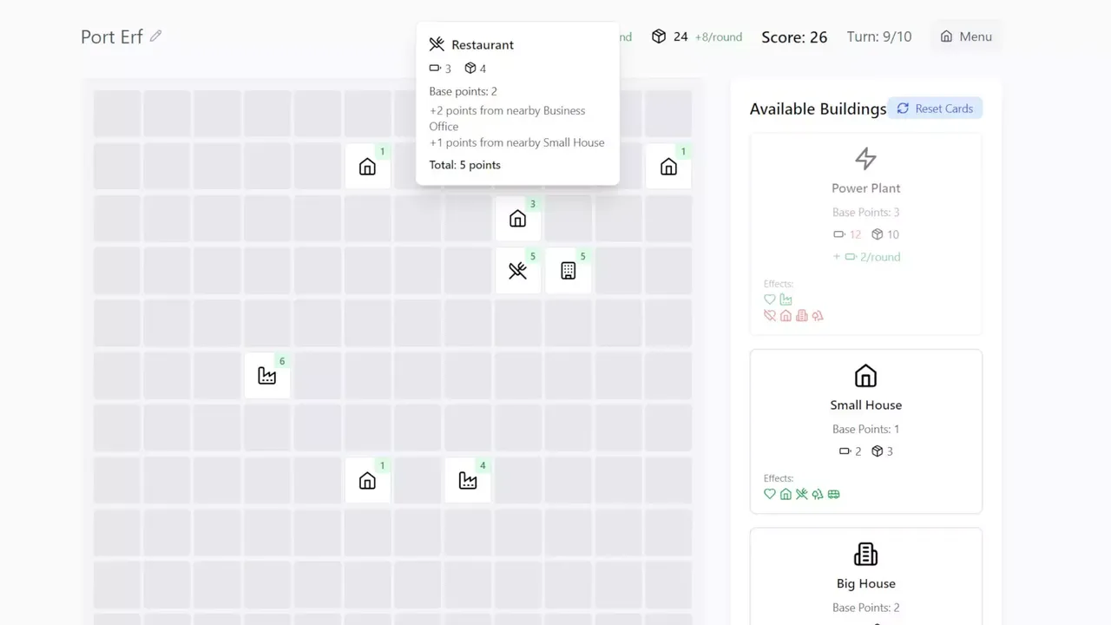Click the Restaurant icon in the tooltip
This screenshot has height=625, width=1111.
(437, 44)
